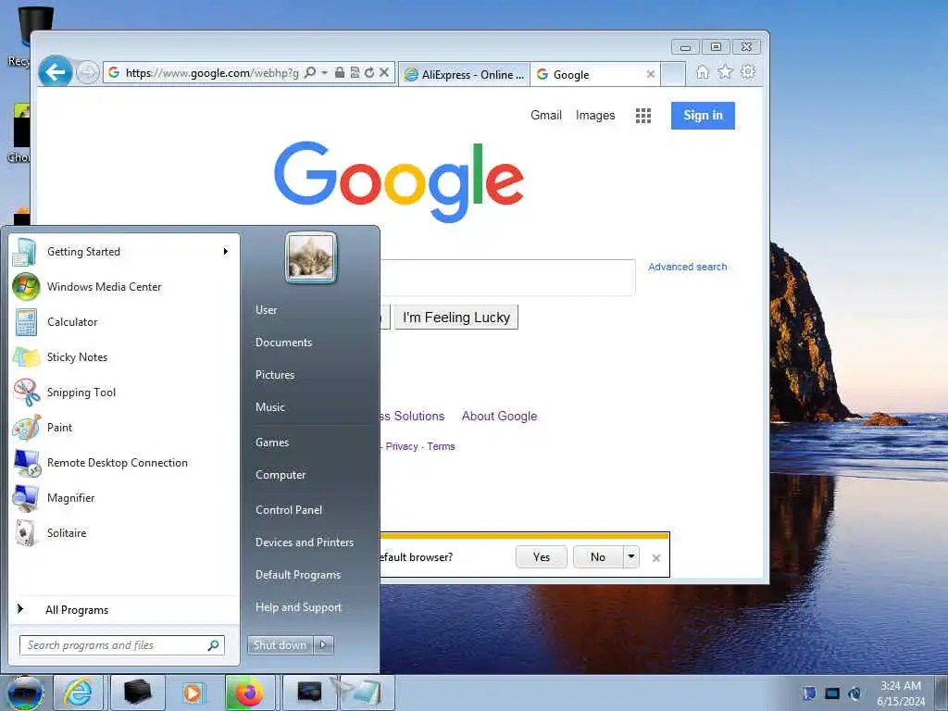
Task: Open Music library
Action: pyautogui.click(x=270, y=407)
